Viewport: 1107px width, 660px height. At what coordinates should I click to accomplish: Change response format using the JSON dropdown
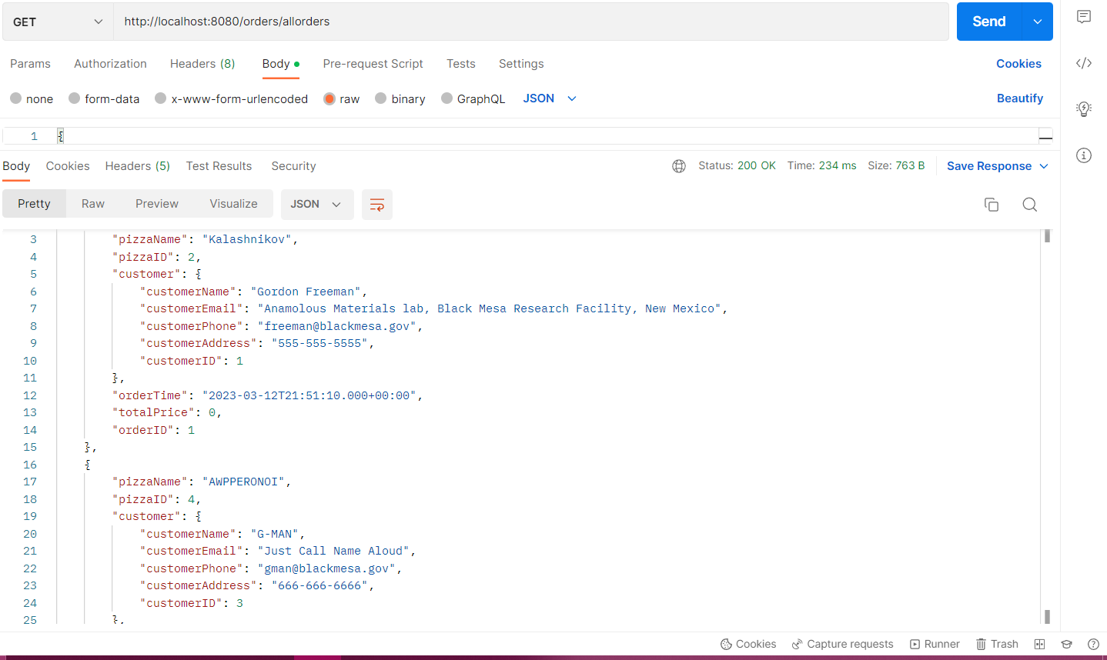[x=316, y=204]
